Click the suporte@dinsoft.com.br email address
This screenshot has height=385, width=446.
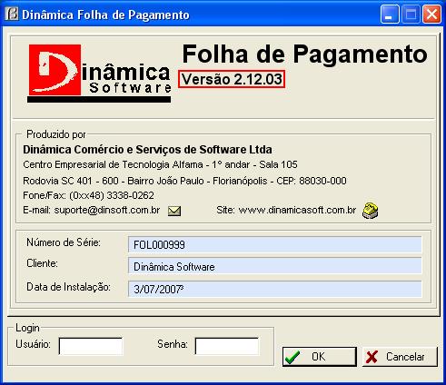(x=107, y=210)
